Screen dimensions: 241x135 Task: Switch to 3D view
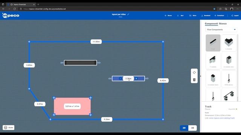click(x=192, y=128)
